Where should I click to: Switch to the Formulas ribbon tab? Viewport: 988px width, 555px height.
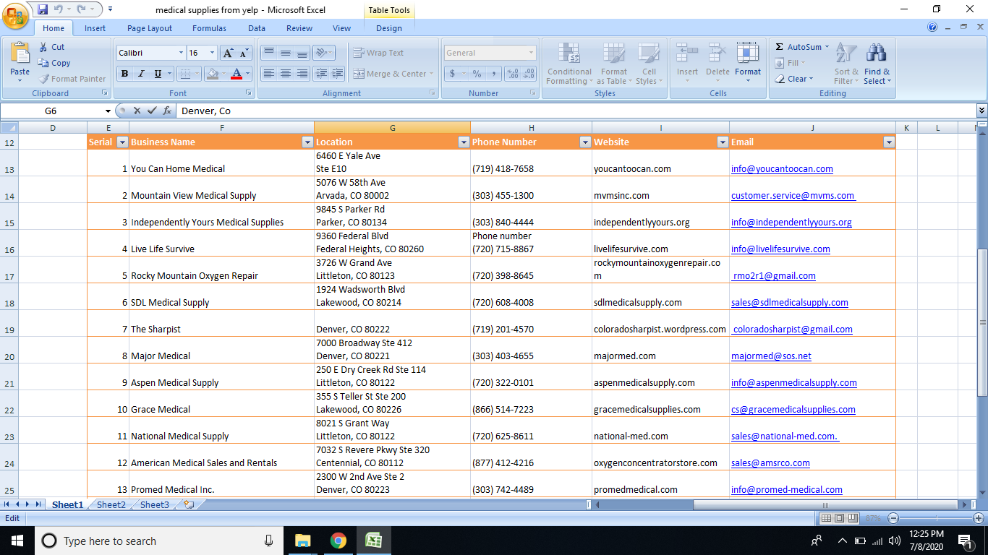[209, 28]
